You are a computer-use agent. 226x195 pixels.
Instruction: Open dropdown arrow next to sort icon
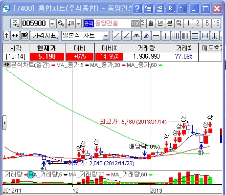pos(79,23)
